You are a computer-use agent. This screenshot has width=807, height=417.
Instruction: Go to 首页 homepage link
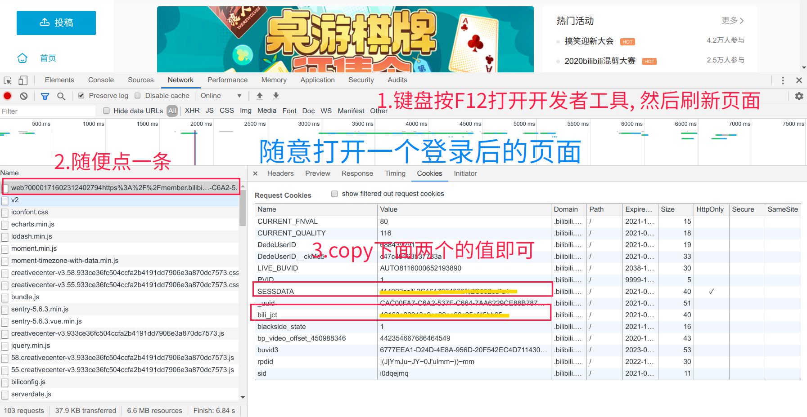(x=40, y=58)
